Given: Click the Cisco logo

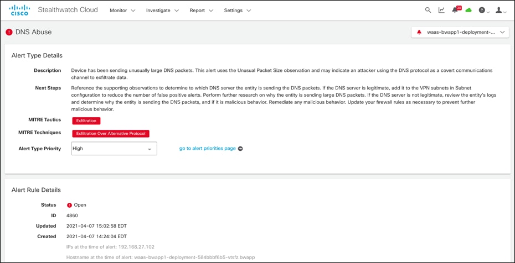Looking at the screenshot, I should pos(19,10).
